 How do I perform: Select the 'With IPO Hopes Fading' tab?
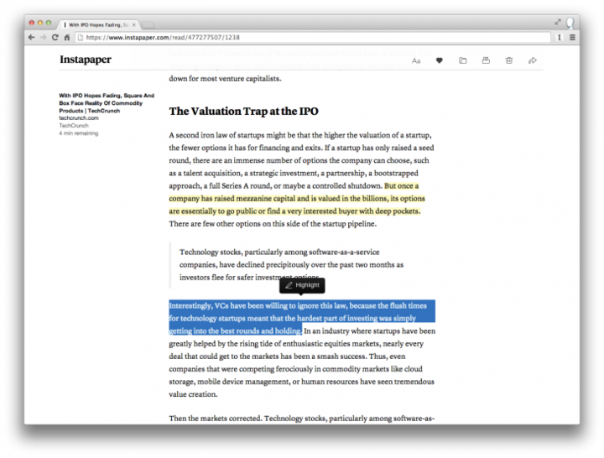(x=96, y=24)
